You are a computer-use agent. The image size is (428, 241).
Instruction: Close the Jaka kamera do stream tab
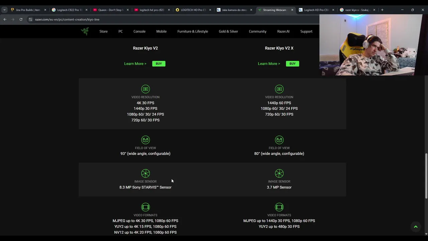tap(251, 10)
